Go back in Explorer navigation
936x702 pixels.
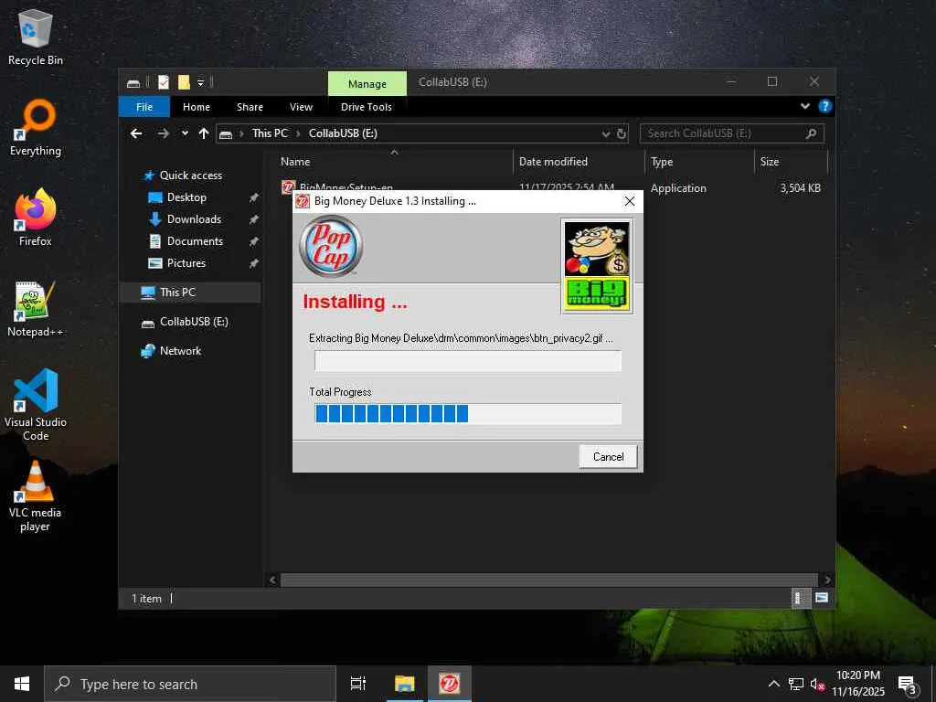point(137,133)
